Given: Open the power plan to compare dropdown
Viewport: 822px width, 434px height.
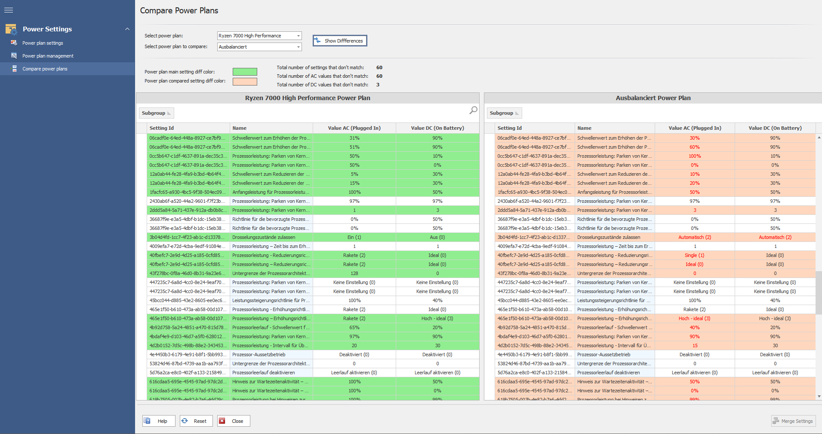Looking at the screenshot, I should coord(259,47).
